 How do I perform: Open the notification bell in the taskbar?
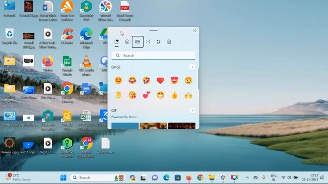click(x=322, y=177)
